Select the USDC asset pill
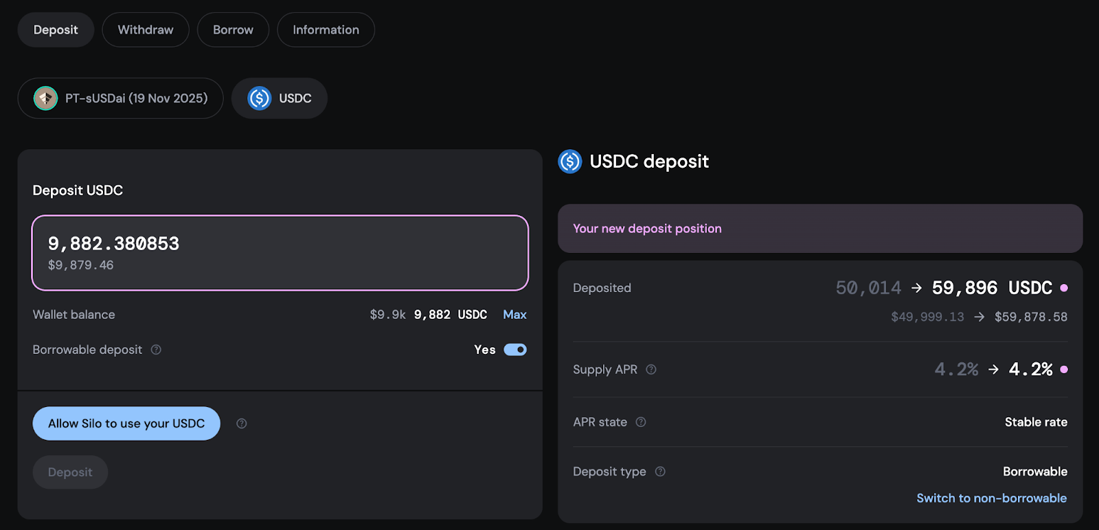The image size is (1099, 530). pos(295,98)
